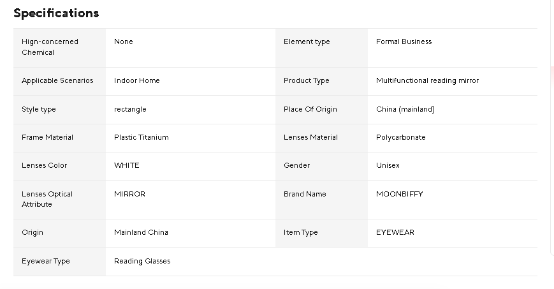The height and width of the screenshot is (289, 554).
Task: Click the Specifications heading
Action: (56, 13)
